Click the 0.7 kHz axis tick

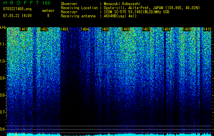[x=3, y=112]
